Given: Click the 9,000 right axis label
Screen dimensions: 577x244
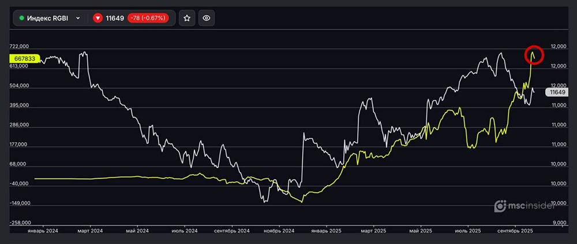Looking at the screenshot, I should tap(559, 223).
